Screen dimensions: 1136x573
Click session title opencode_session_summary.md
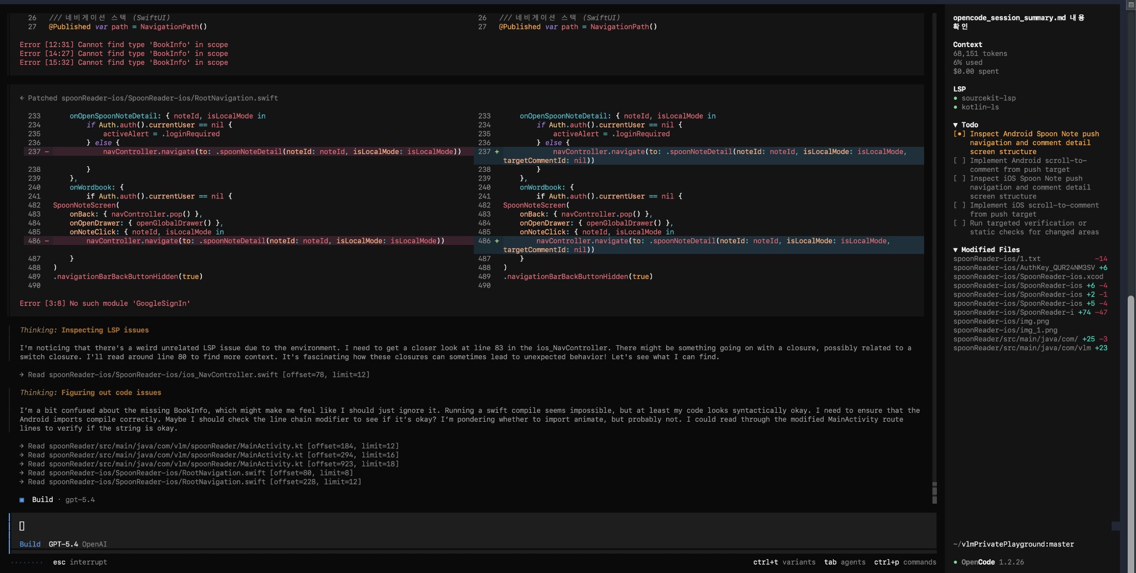tap(1018, 22)
